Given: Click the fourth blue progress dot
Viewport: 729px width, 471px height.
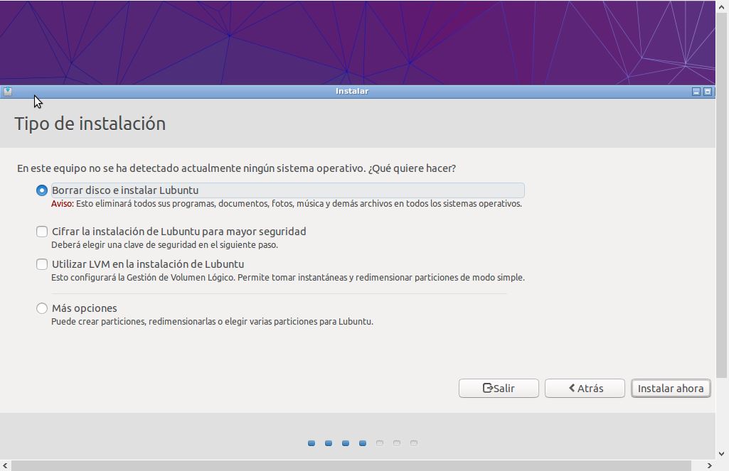Looking at the screenshot, I should (x=363, y=443).
